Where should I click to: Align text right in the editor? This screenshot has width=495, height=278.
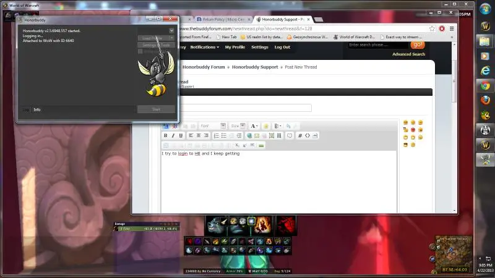[206, 135]
